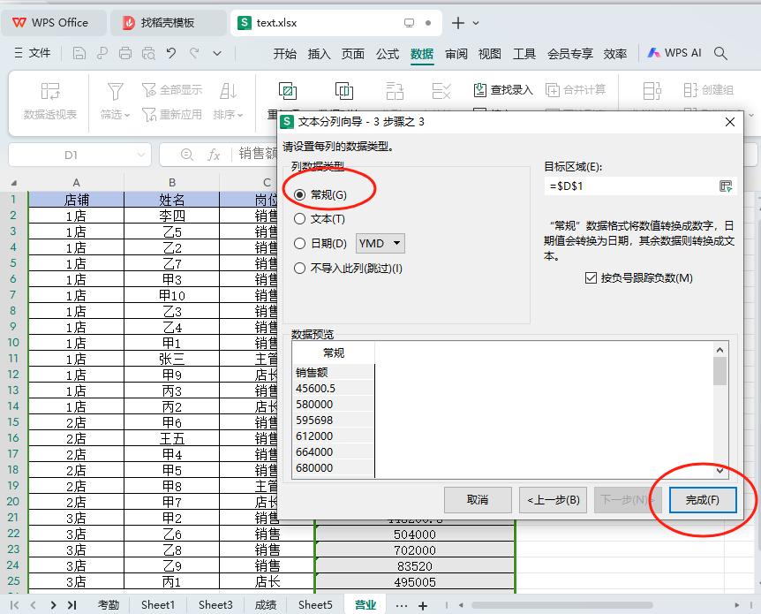
Task: Switch to the 视图 ribbon tab
Action: 490,53
